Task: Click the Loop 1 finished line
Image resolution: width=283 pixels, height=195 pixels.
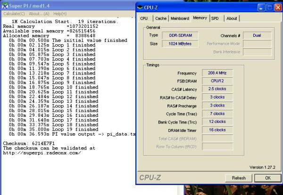Action: coord(52,45)
